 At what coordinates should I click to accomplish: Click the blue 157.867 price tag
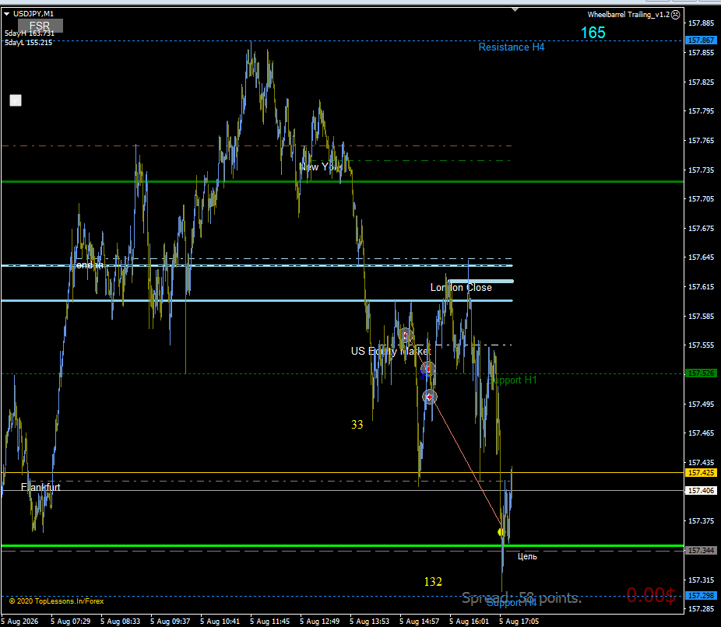point(701,40)
